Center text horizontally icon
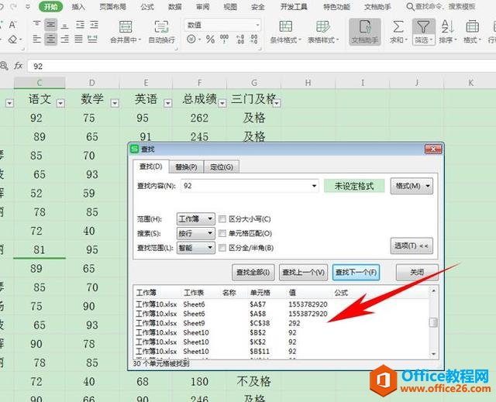The height and width of the screenshot is (402, 496). coord(50,40)
